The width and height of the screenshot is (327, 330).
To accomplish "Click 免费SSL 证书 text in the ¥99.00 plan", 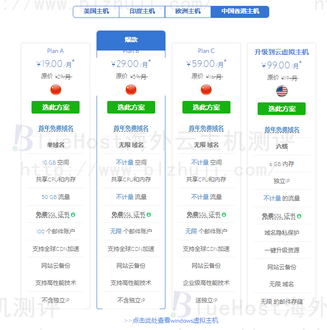I will click(278, 216).
